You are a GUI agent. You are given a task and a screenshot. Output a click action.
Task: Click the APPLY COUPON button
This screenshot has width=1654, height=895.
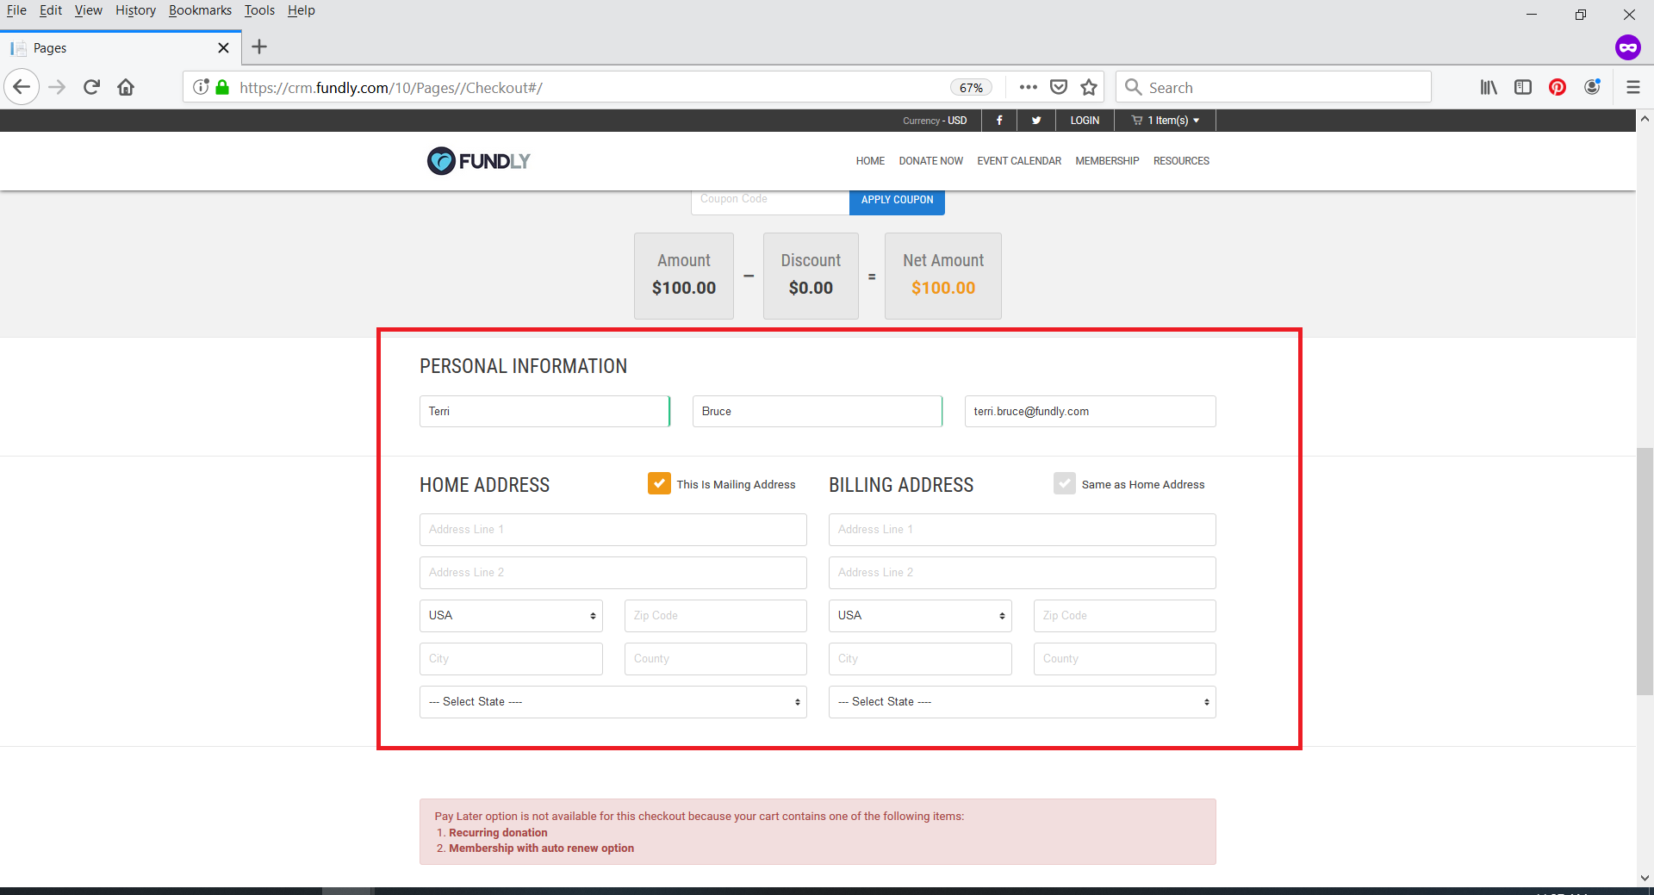point(897,199)
